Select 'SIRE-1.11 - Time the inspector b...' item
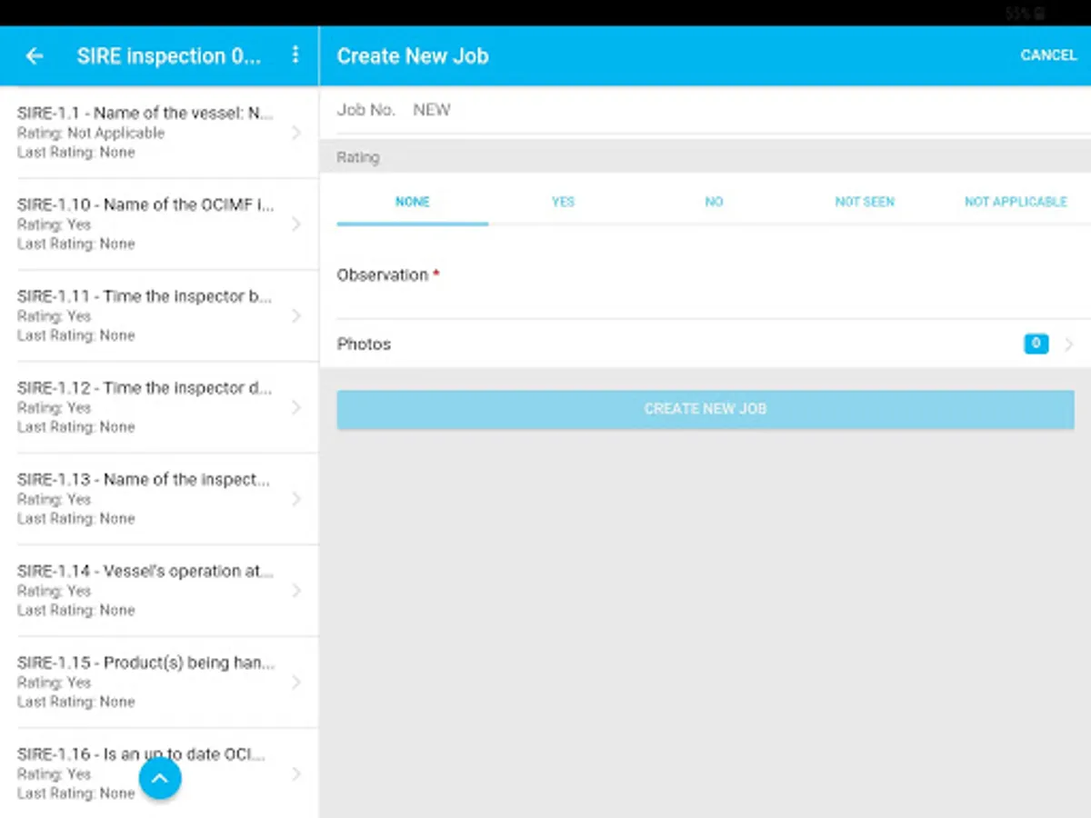 [159, 315]
